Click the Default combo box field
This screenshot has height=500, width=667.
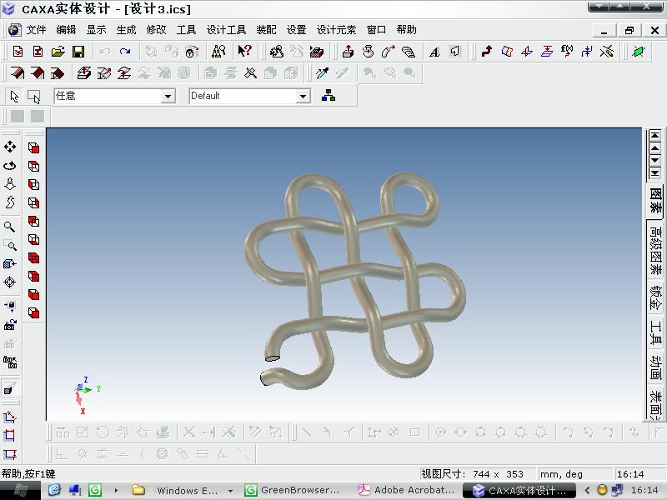point(249,96)
